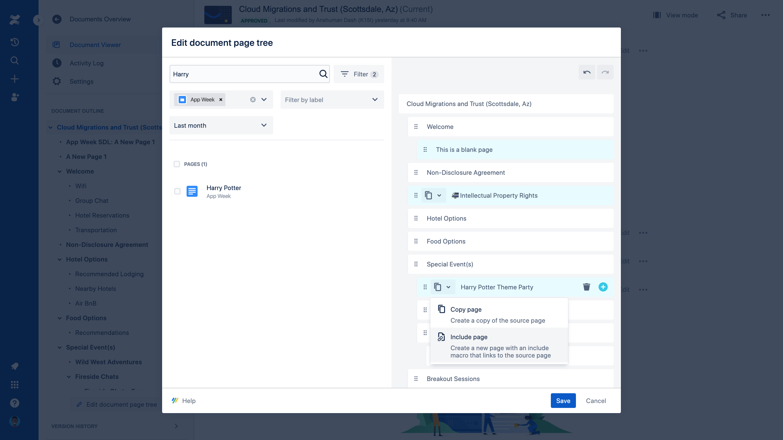Viewport: 783px width, 440px height.
Task: Click plus icon on Harry Potter Theme Party
Action: (603, 287)
